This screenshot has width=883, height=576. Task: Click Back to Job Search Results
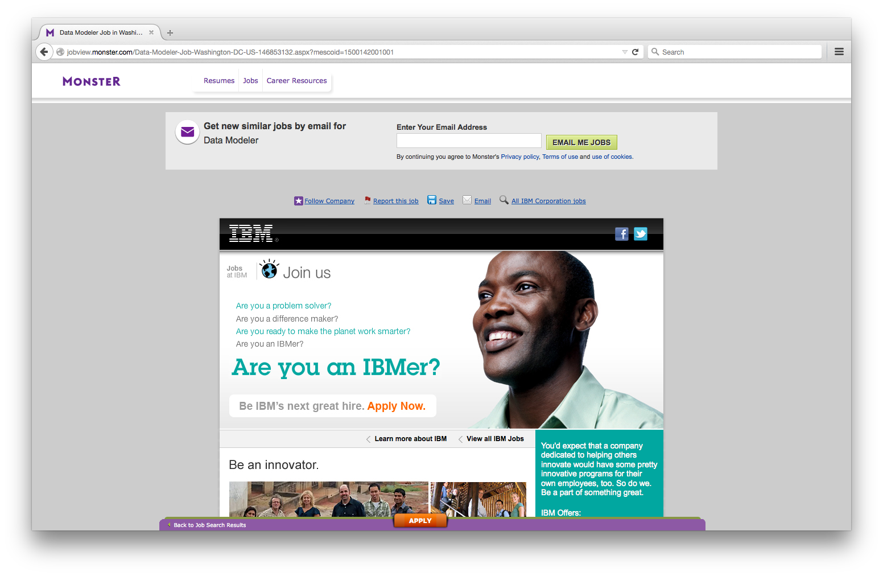[210, 525]
